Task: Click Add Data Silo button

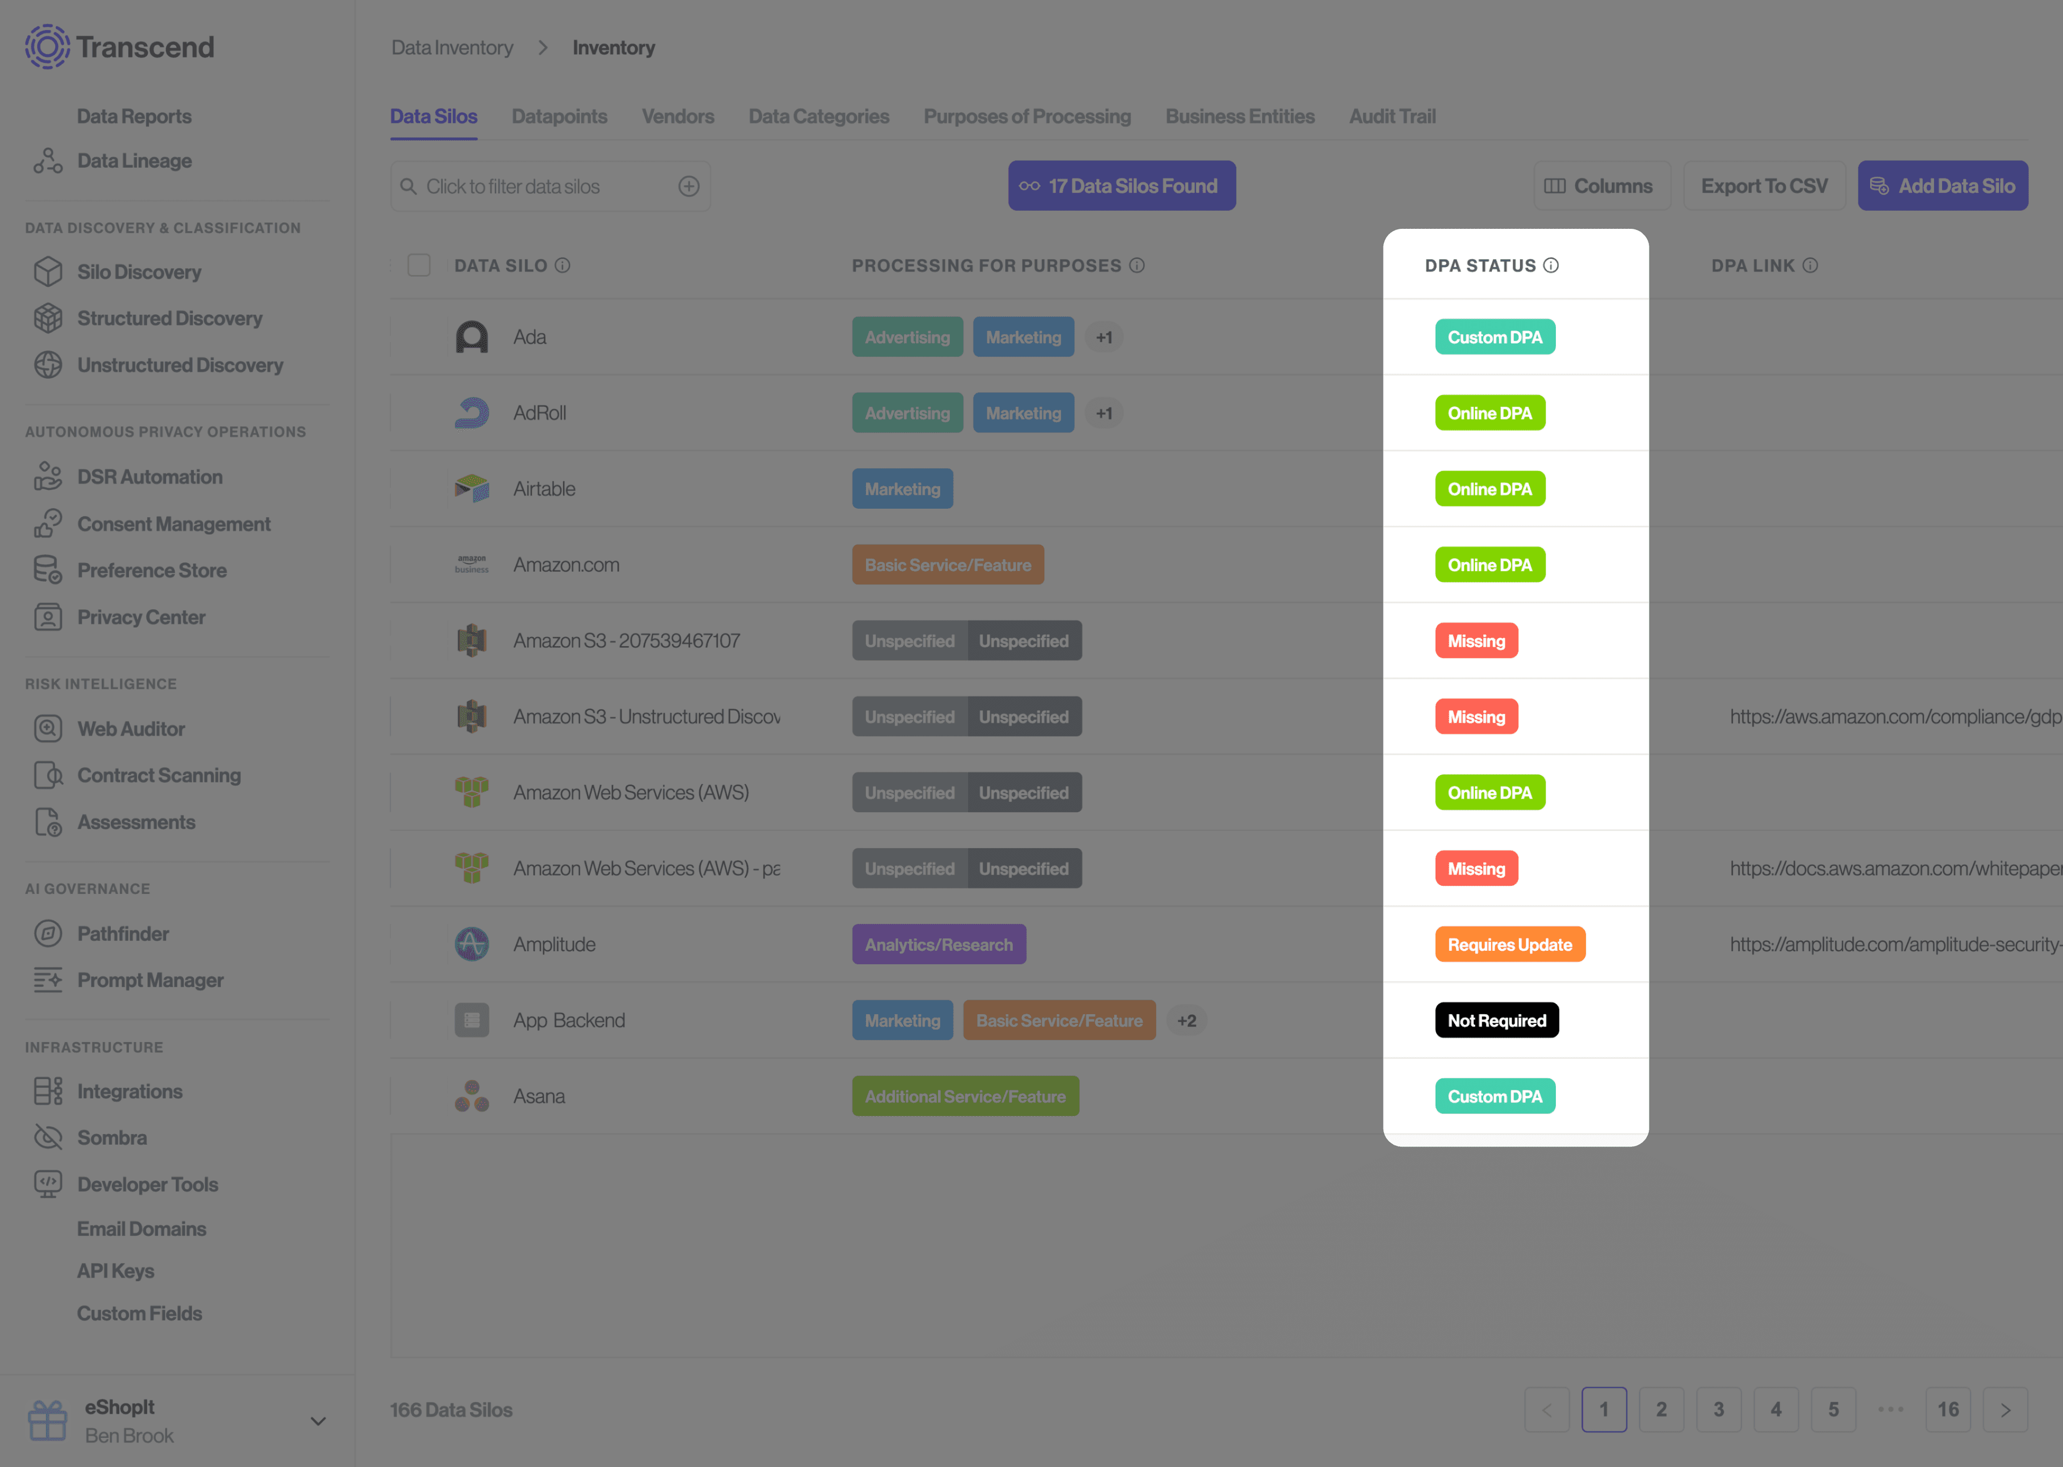Action: pos(1943,186)
